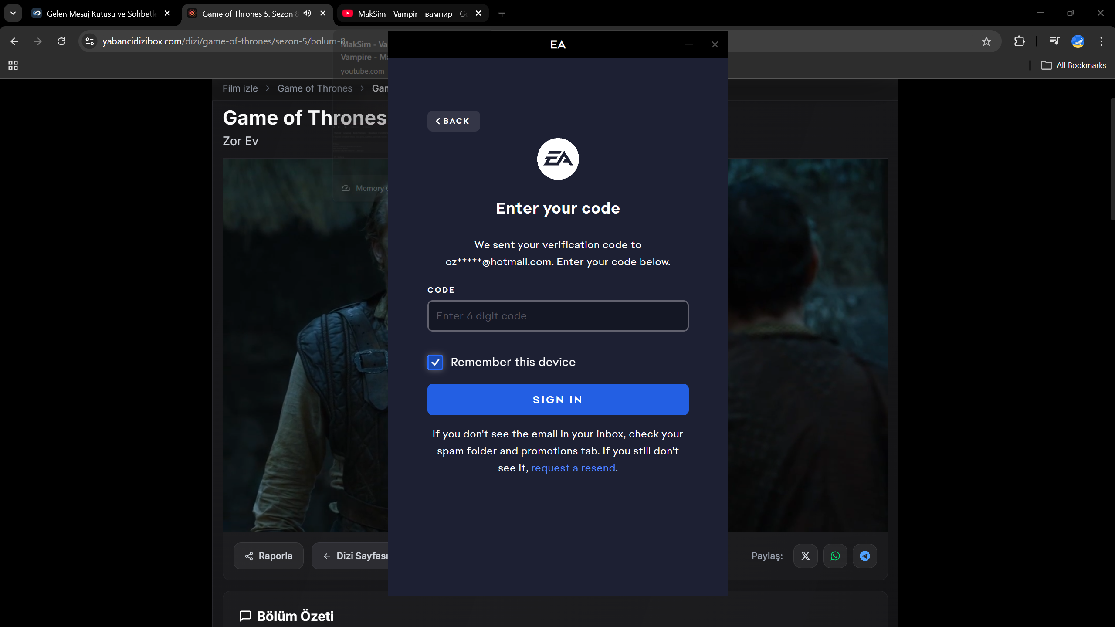Switch to Gelen Mesaj Kutusu tab
The image size is (1115, 627).
(101, 14)
